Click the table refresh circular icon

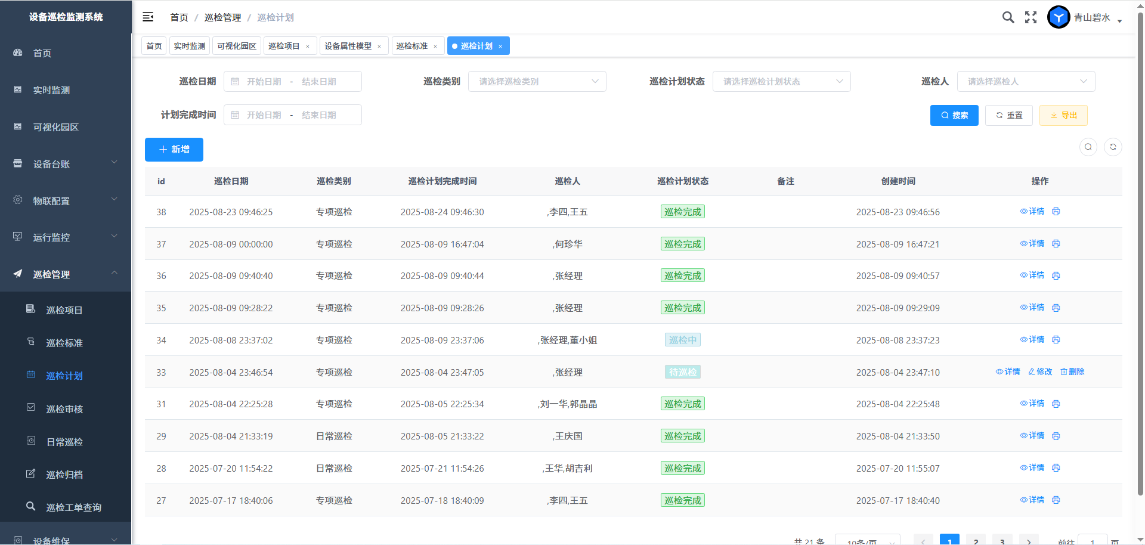click(x=1113, y=147)
